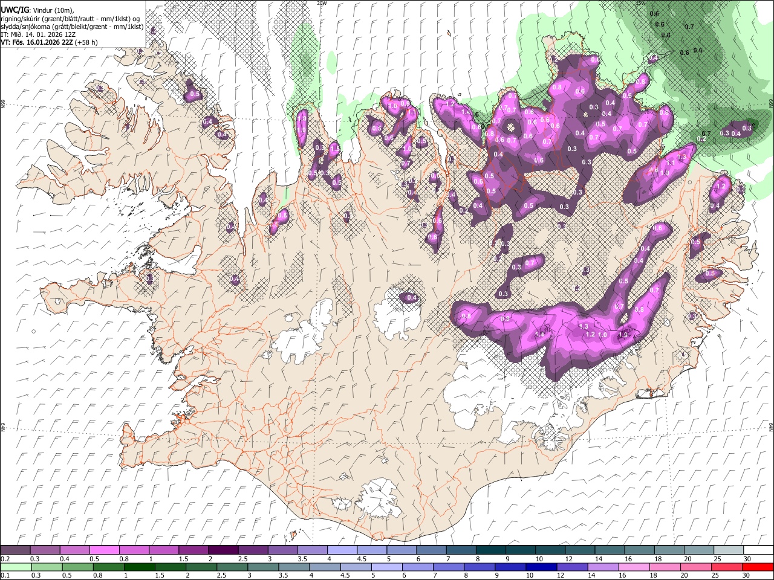
Task: Click the '0.8' label under the rain scale
Action: click(98, 575)
